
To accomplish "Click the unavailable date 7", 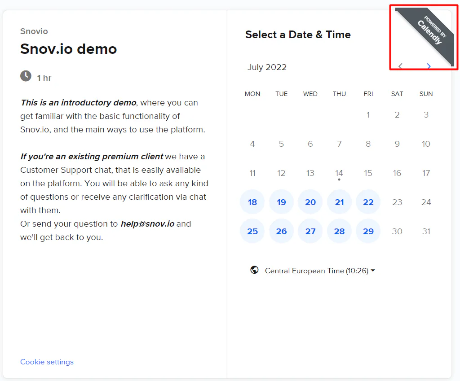I will [x=339, y=144].
